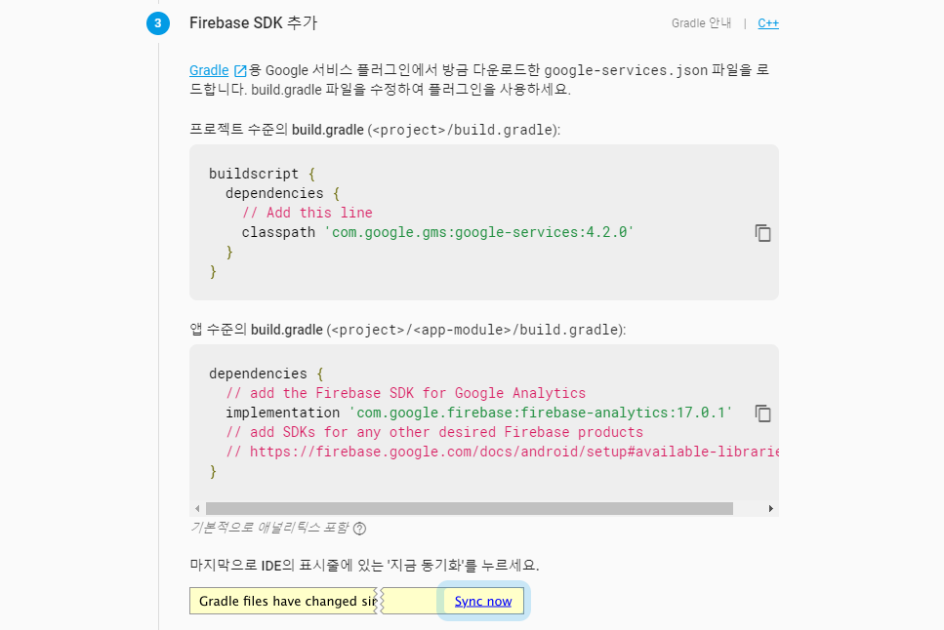Click the google-services classpath string
944x630 pixels.
[479, 232]
